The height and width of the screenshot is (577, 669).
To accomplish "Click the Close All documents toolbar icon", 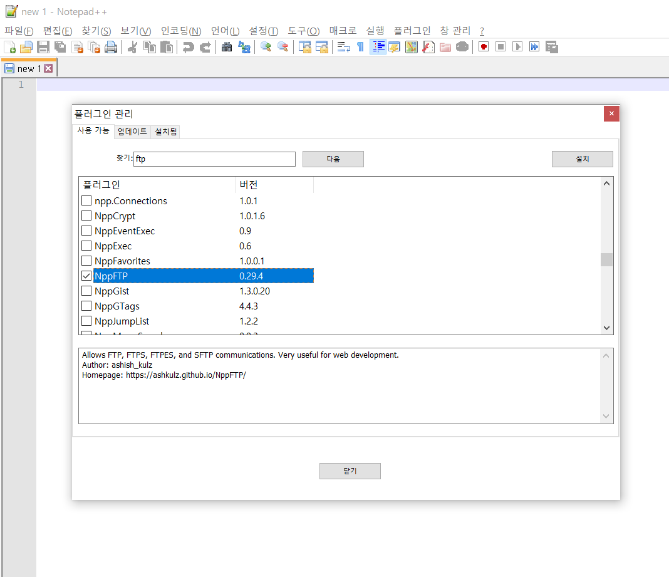I will [x=94, y=47].
